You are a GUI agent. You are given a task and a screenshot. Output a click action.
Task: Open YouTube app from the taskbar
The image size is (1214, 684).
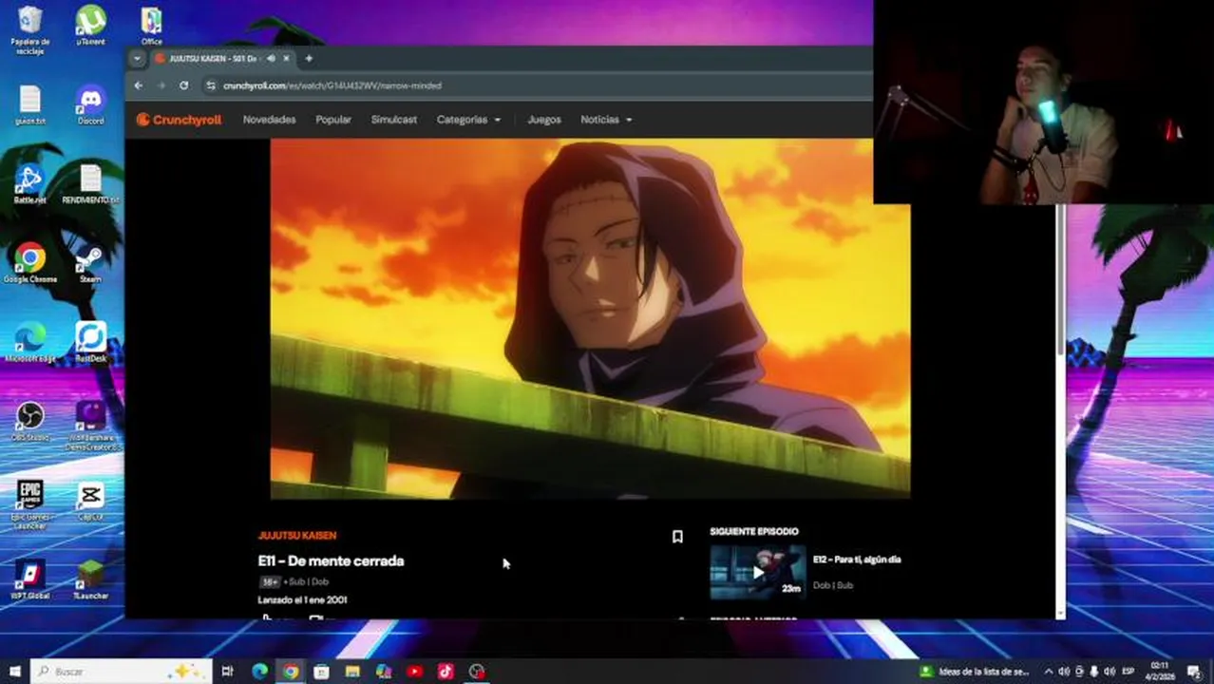pos(414,672)
